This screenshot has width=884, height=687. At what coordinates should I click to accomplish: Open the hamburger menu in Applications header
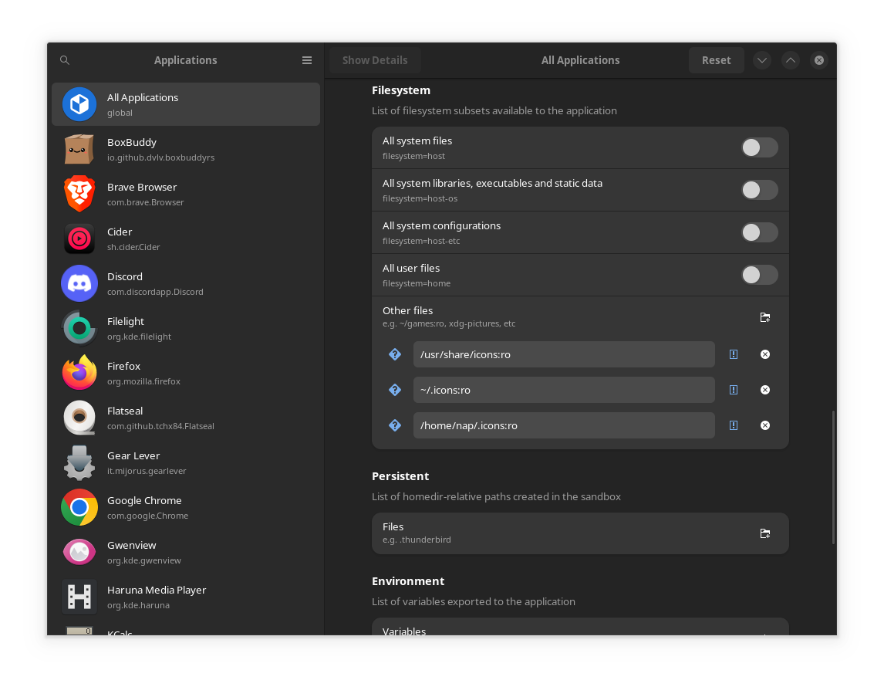(307, 59)
